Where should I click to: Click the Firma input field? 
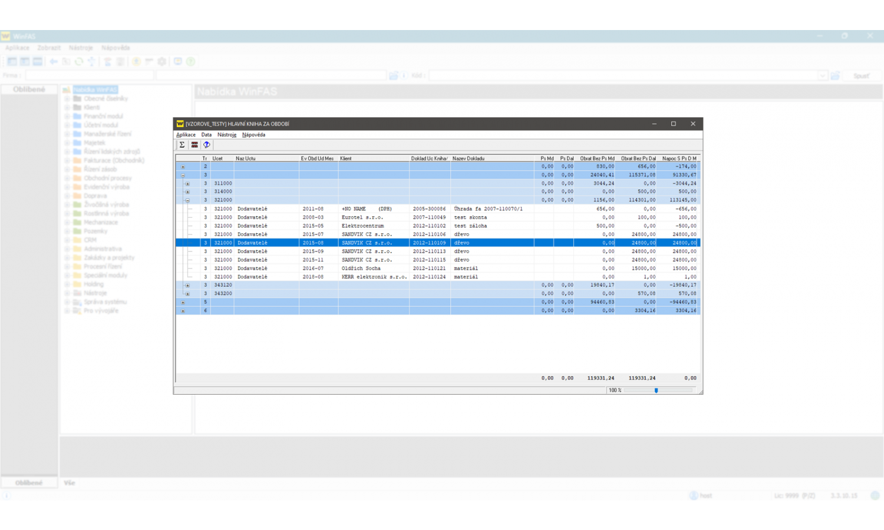[x=90, y=75]
